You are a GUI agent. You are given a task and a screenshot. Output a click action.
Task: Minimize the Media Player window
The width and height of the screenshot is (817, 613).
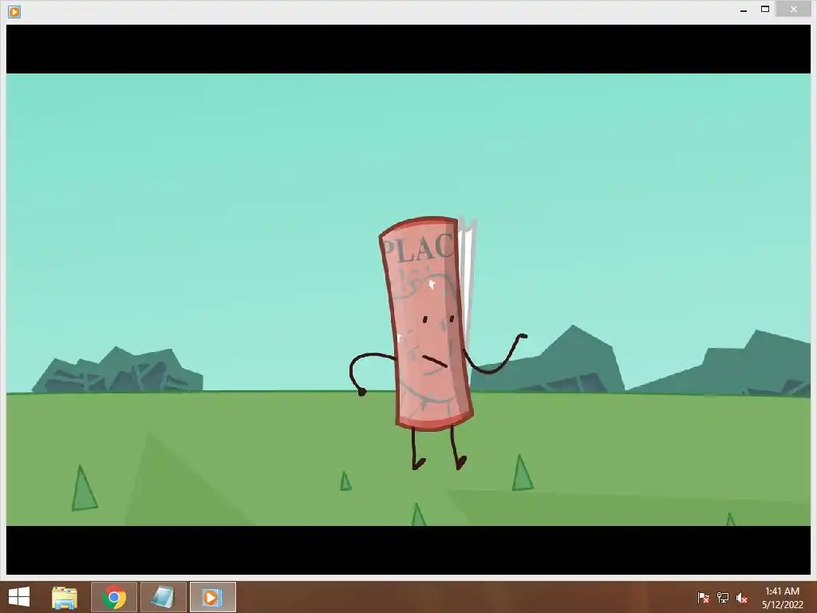[744, 10]
